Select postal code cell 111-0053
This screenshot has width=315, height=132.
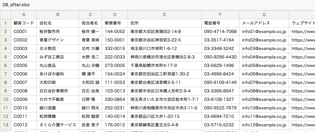(x=115, y=83)
